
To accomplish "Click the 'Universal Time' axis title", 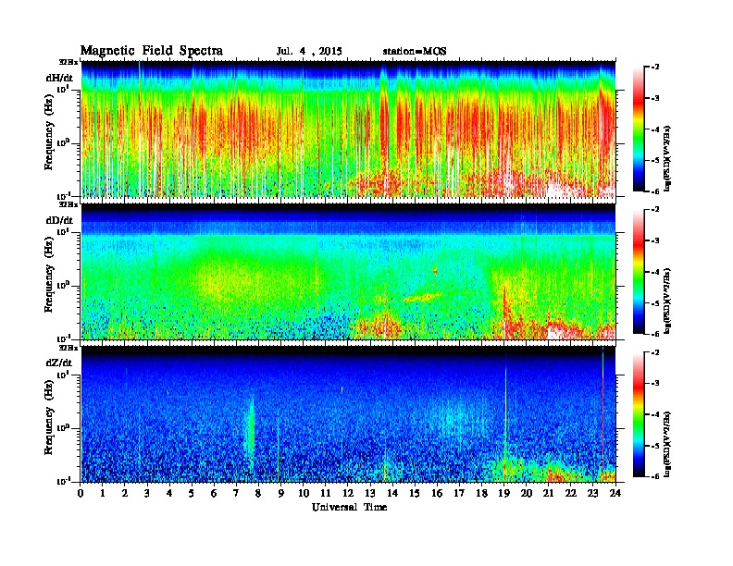I will 349,507.
